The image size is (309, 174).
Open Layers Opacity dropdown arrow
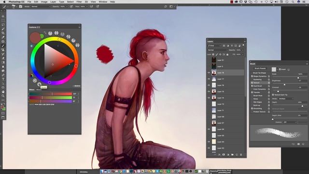pos(242,50)
